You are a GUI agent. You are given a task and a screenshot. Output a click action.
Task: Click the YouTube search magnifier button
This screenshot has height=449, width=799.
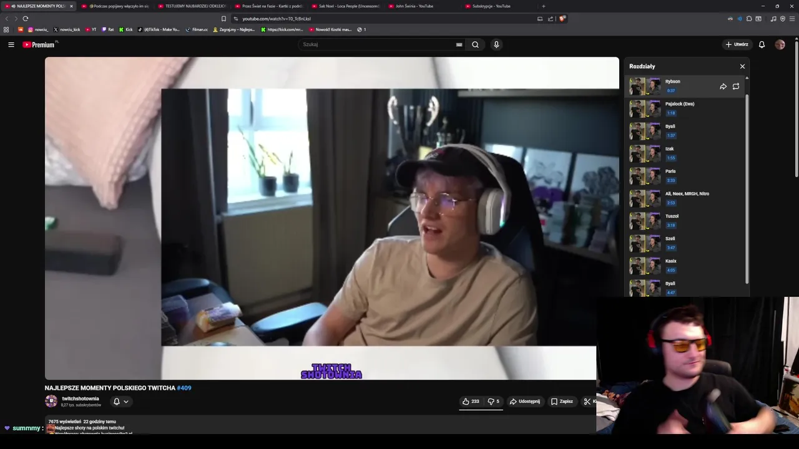tap(475, 44)
